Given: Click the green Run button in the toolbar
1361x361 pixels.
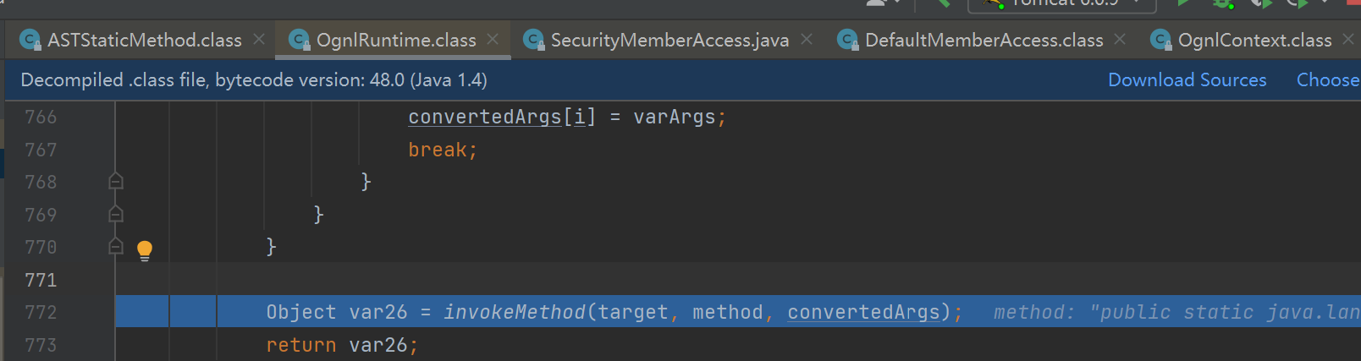Looking at the screenshot, I should 1184,3.
